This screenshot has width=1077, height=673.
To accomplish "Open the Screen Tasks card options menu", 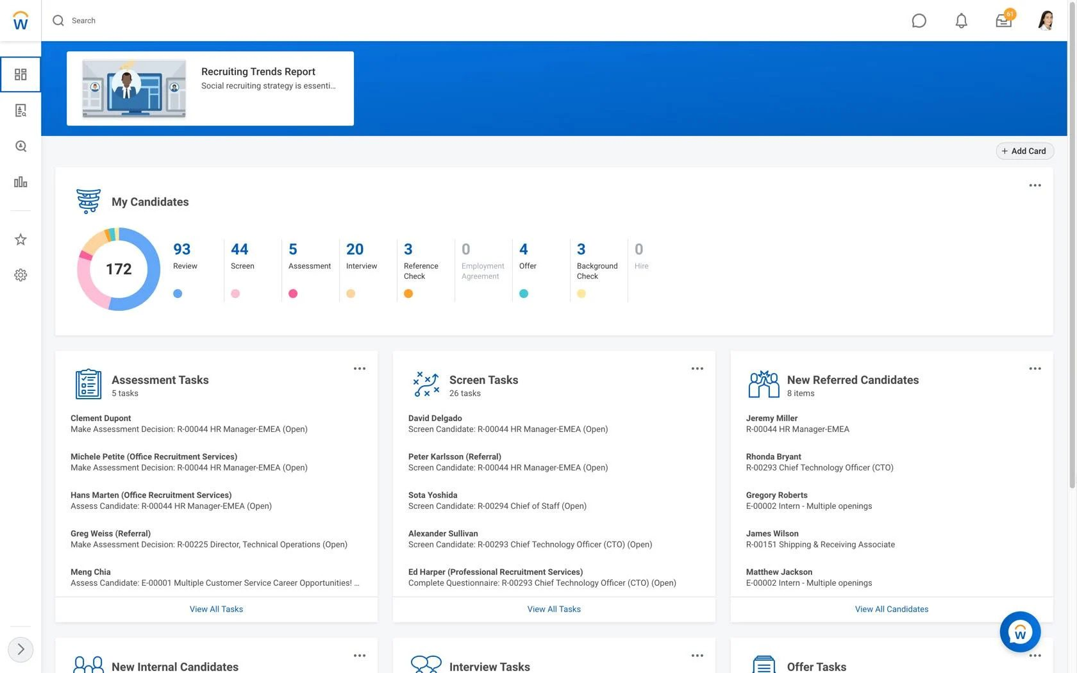I will [697, 369].
